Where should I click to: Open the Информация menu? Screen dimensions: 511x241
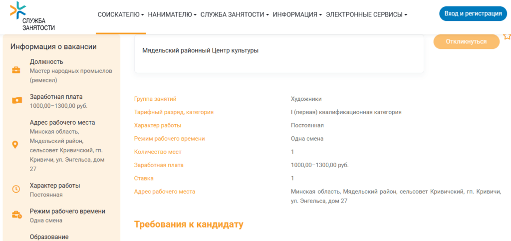point(297,15)
